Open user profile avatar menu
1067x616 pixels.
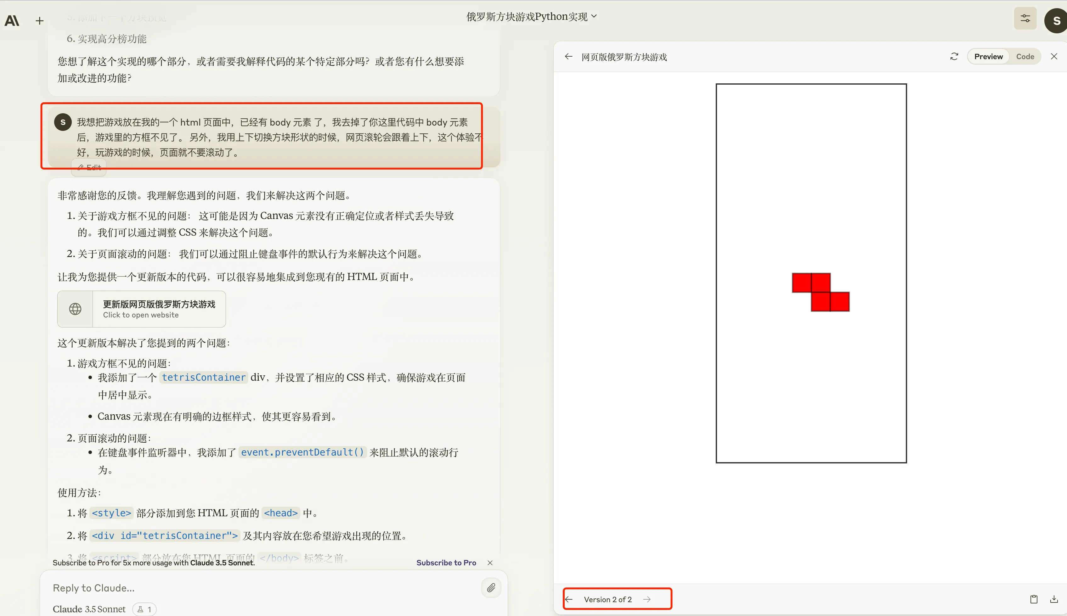tap(1056, 21)
